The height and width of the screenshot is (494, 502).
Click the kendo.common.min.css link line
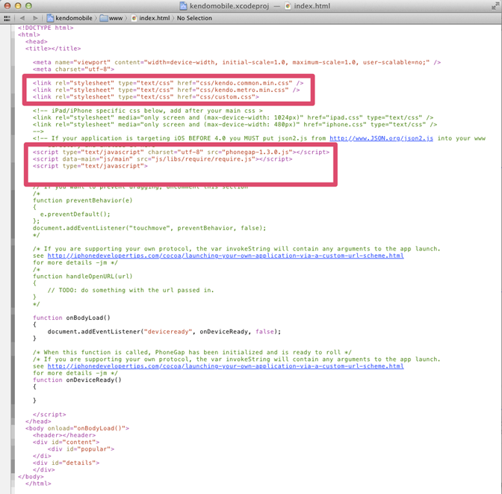click(x=168, y=83)
